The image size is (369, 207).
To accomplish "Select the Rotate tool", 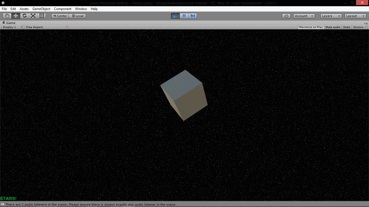I will pos(24,16).
